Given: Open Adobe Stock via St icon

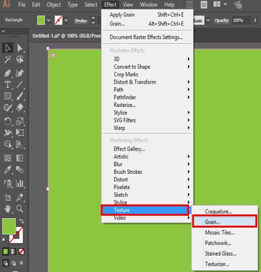Looking at the screenshot, I should click(x=204, y=4).
